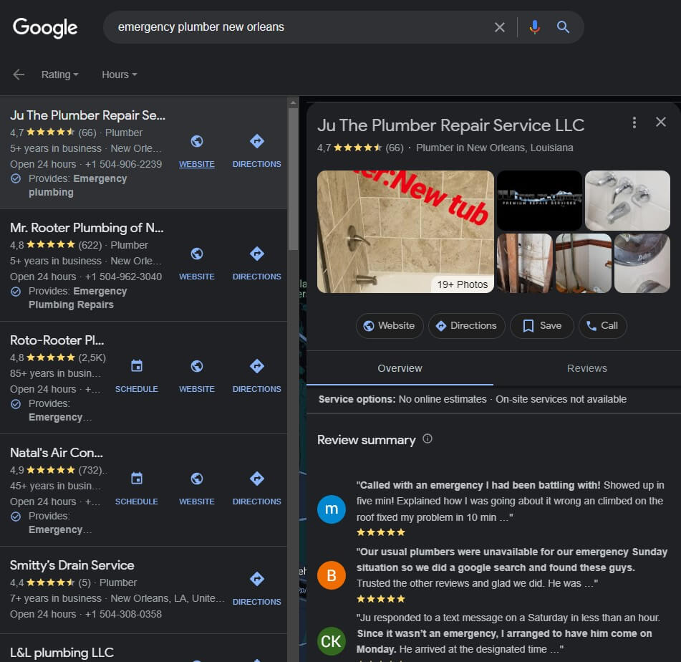The height and width of the screenshot is (662, 681).
Task: Clear the search box with the X icon
Action: click(x=500, y=27)
